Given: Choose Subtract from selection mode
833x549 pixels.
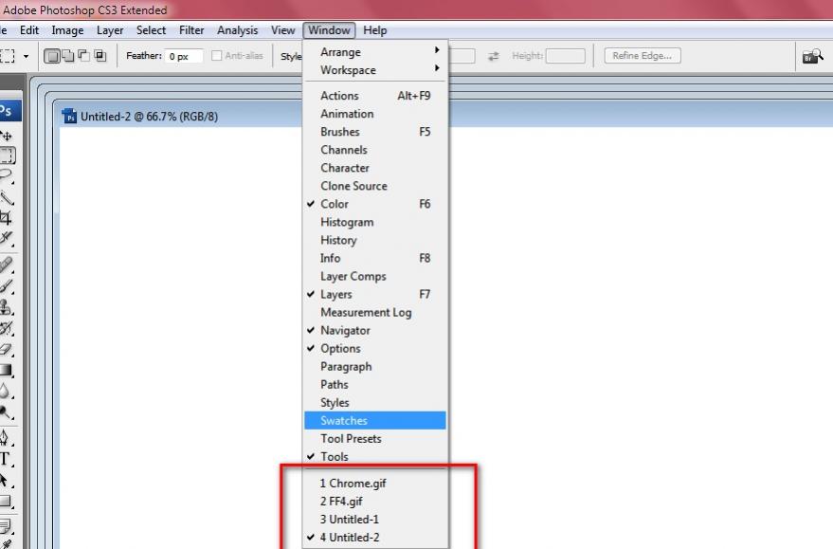Looking at the screenshot, I should point(84,55).
